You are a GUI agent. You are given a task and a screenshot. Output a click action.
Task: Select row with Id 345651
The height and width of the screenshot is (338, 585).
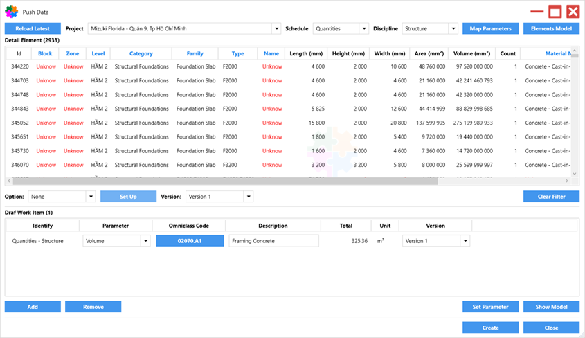(x=288, y=137)
